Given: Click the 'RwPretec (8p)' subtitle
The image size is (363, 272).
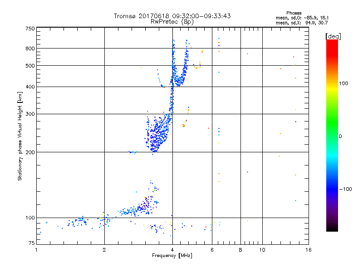Looking at the screenshot, I should pyautogui.click(x=172, y=22).
